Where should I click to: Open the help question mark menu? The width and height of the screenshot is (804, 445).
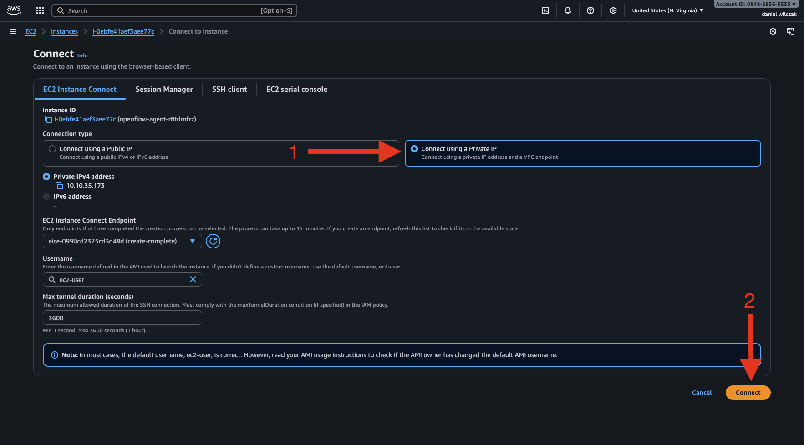coord(590,10)
